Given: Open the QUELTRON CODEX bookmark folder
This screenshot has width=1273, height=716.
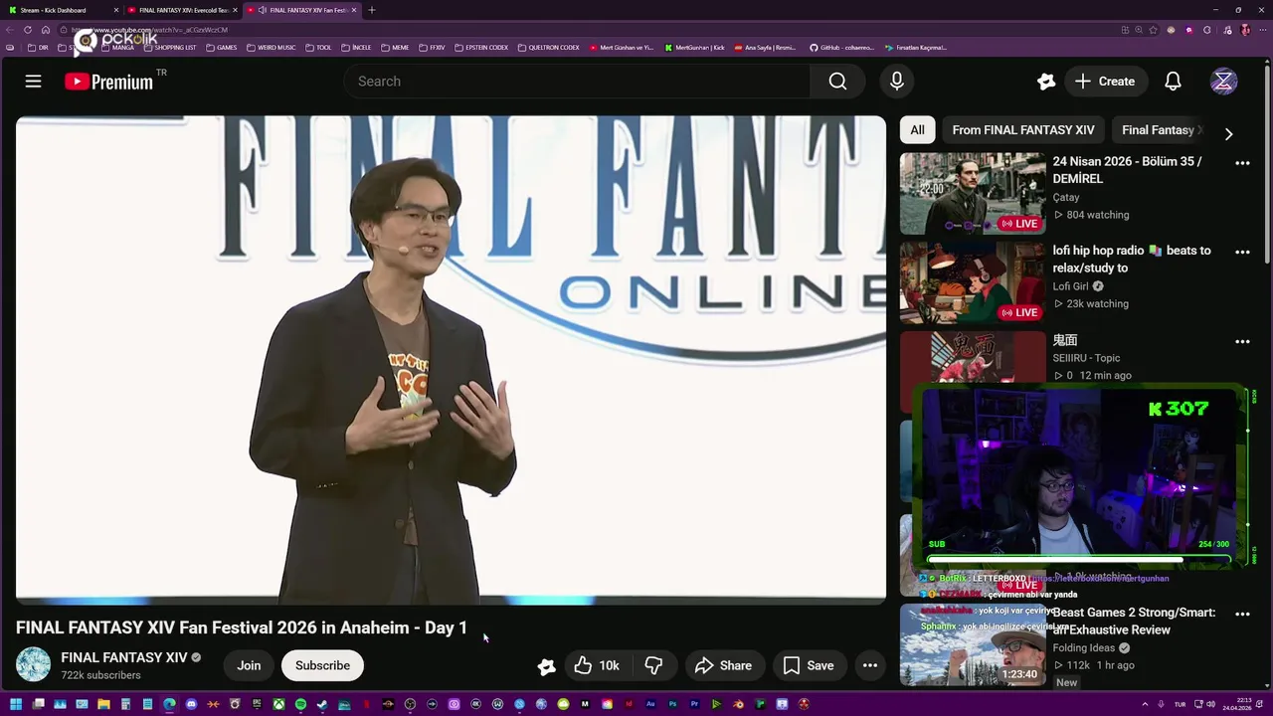Looking at the screenshot, I should pos(549,48).
